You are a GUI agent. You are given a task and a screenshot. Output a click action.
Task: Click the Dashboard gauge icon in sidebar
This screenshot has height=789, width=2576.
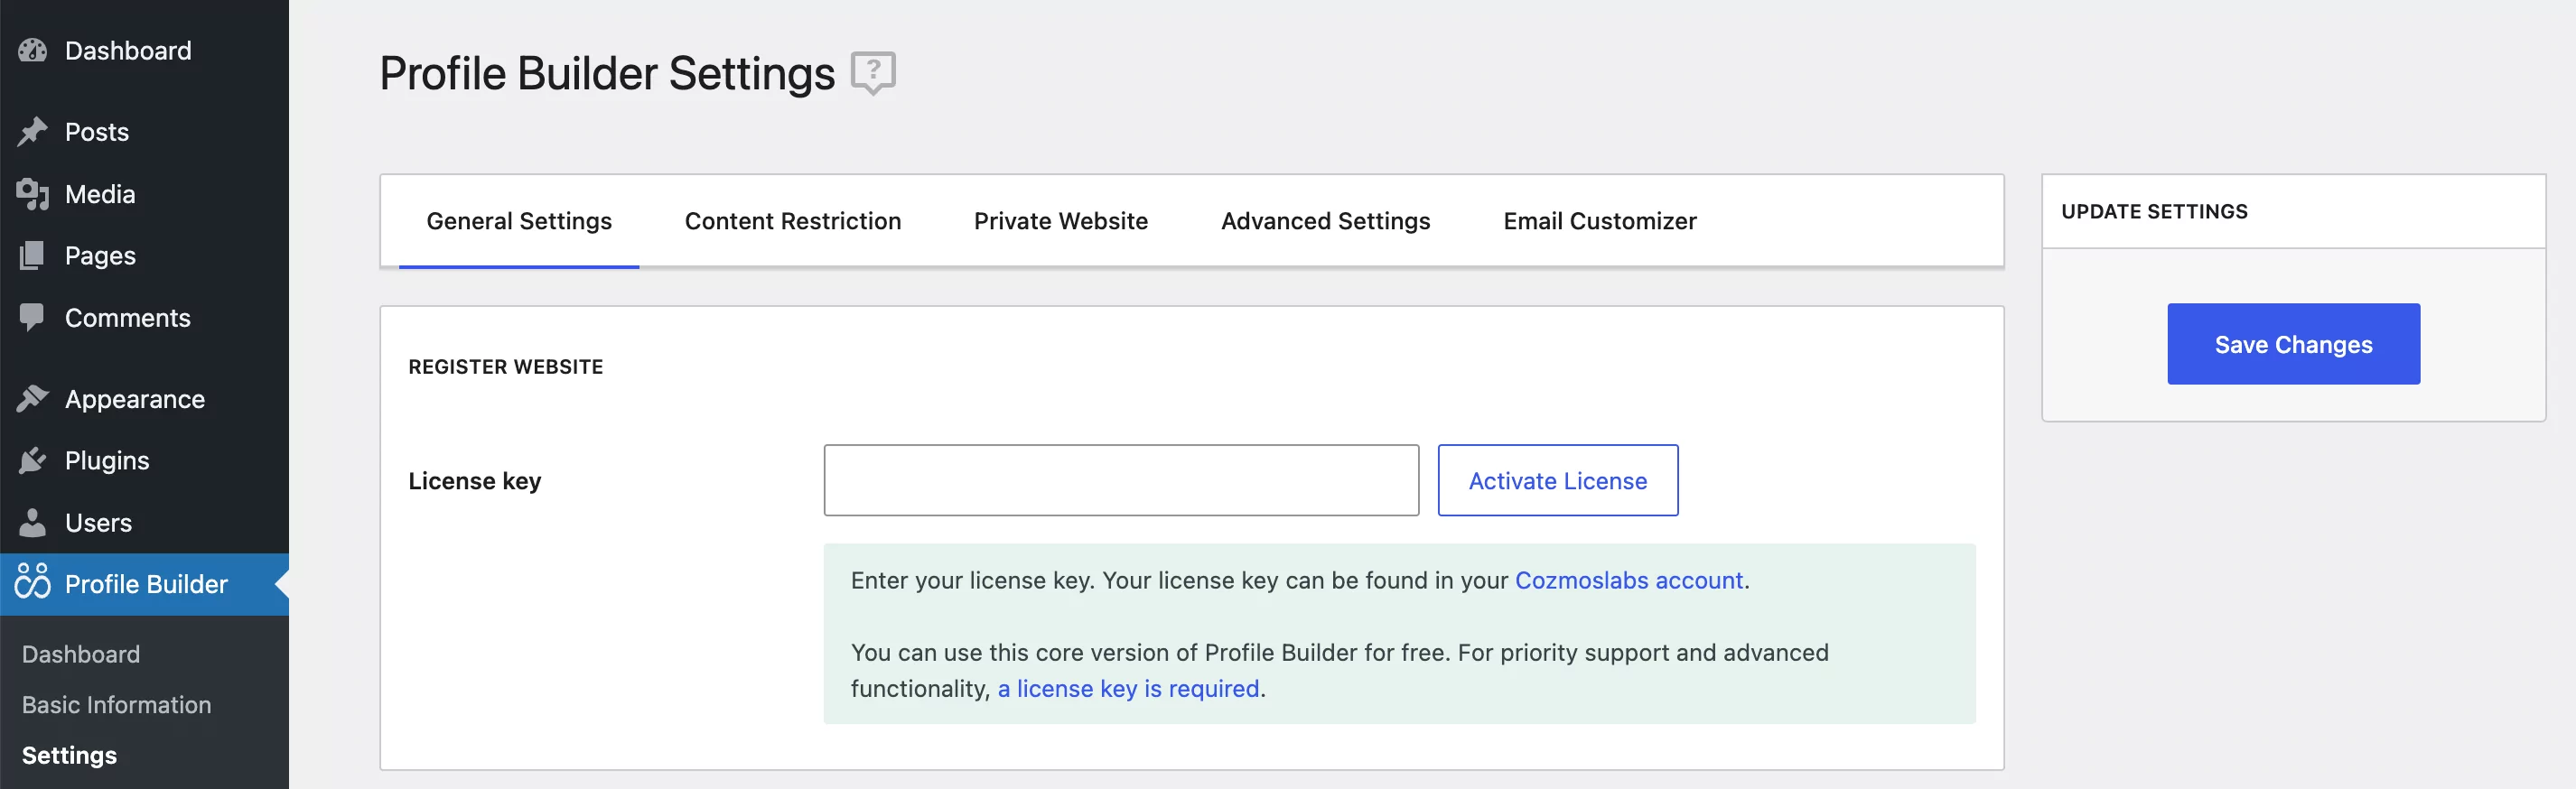[32, 50]
